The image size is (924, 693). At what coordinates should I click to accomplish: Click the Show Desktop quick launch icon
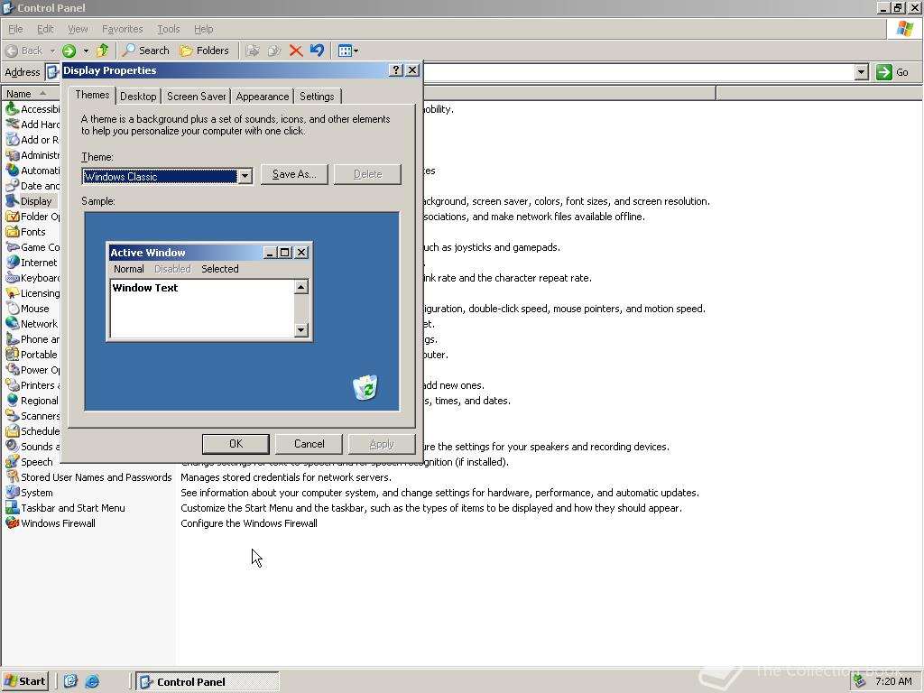point(70,681)
